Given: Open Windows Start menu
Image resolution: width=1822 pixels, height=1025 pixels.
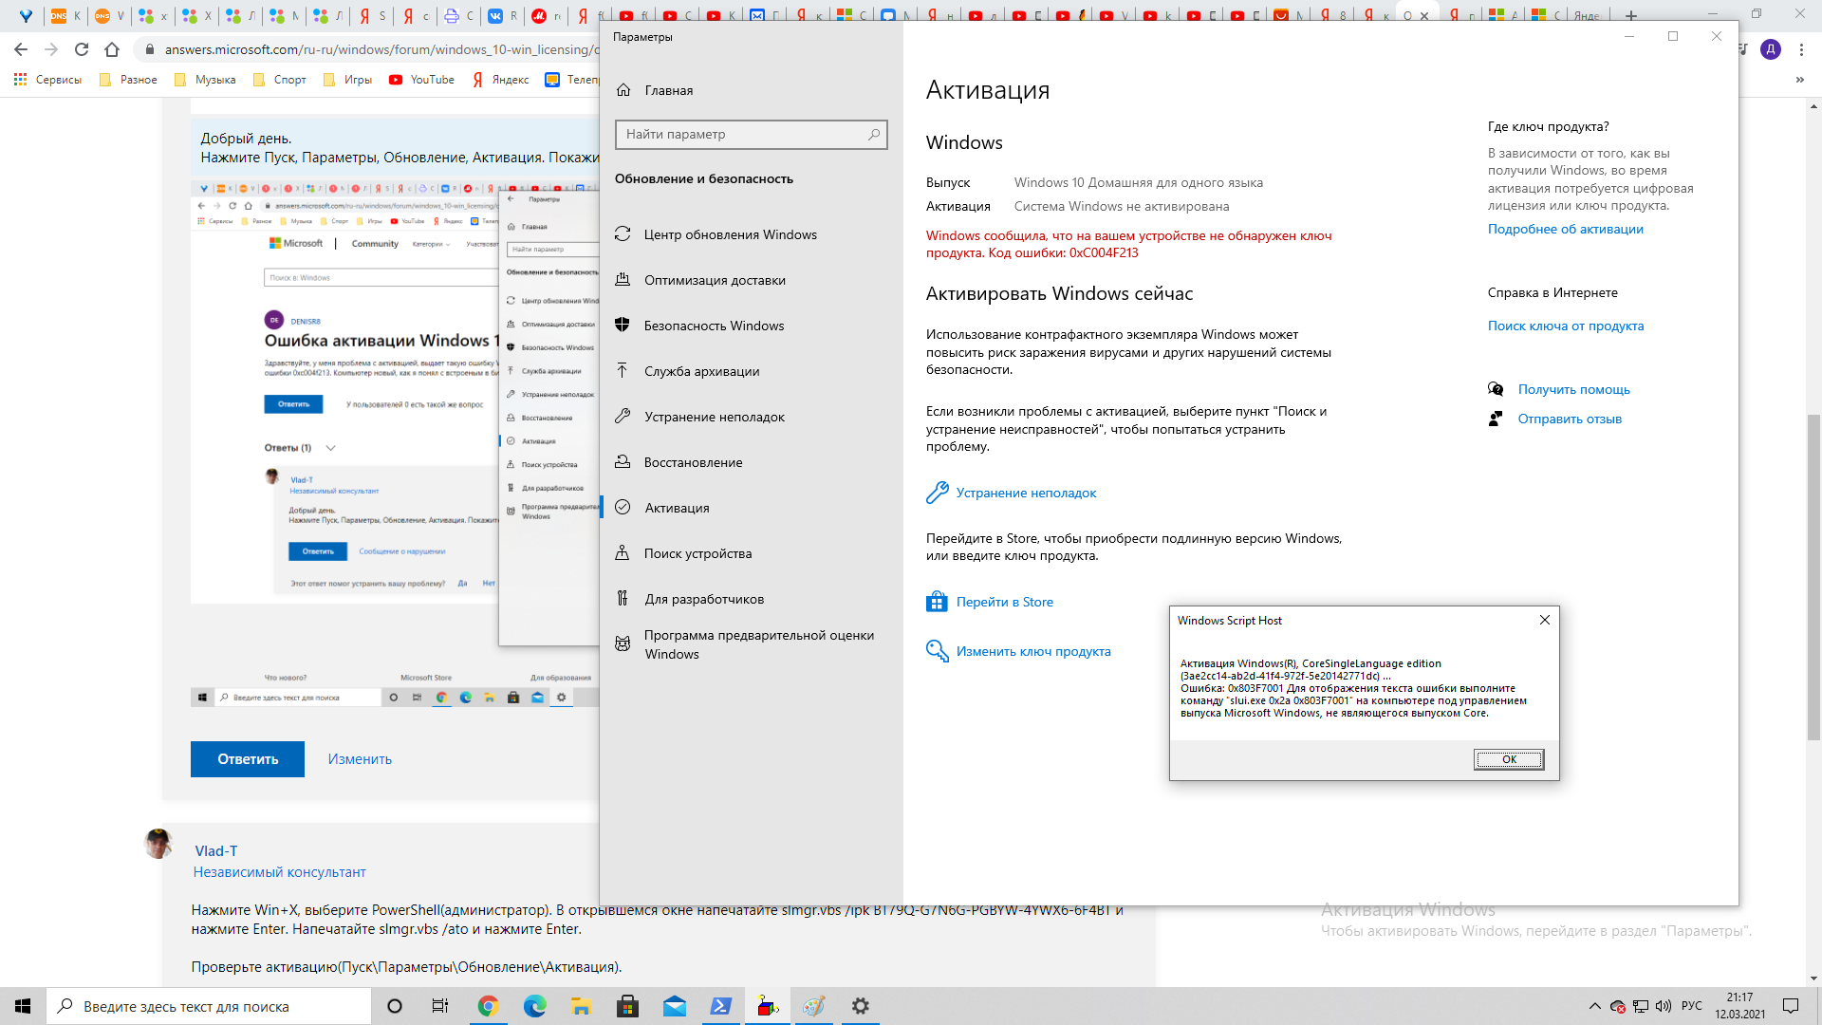Looking at the screenshot, I should point(23,1006).
